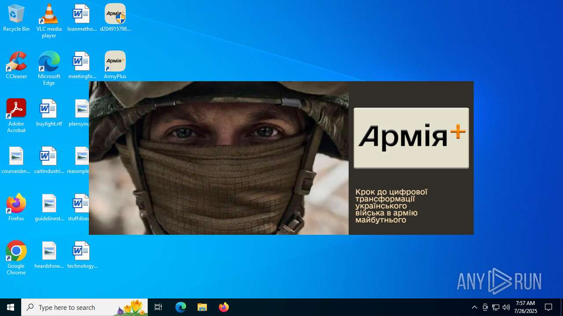This screenshot has width=563, height=316.
Task: Open Firefox from the taskbar
Action: [x=224, y=307]
